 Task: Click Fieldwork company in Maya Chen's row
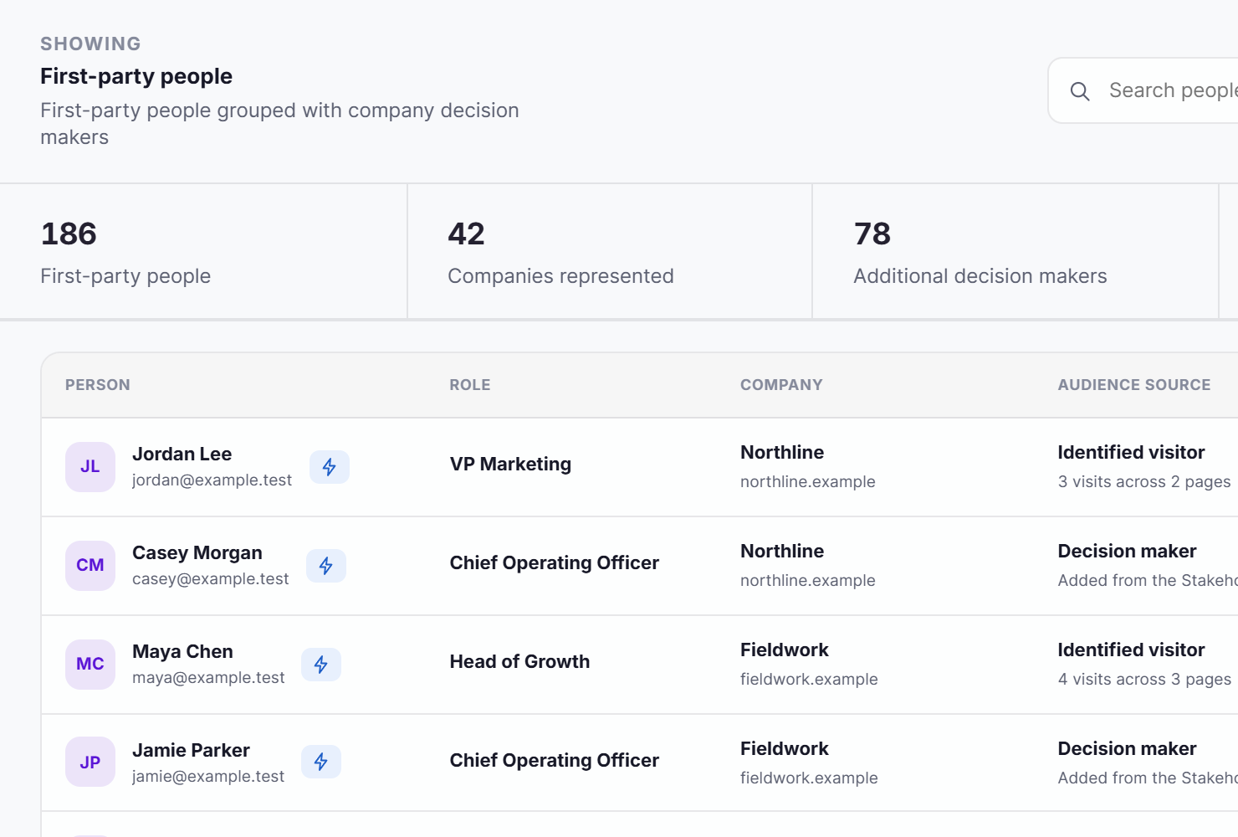[x=785, y=650]
